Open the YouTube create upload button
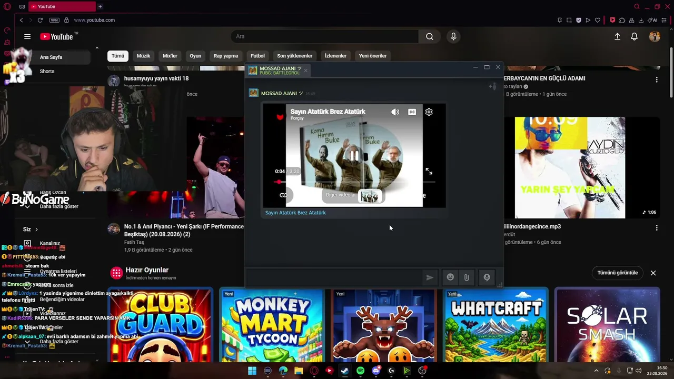The height and width of the screenshot is (379, 674). 617,36
